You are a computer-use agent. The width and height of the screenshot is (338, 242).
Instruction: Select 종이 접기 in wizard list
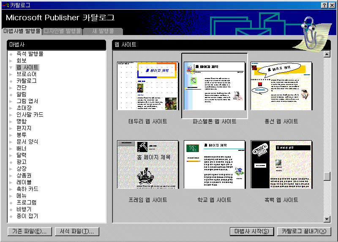pos(27,216)
